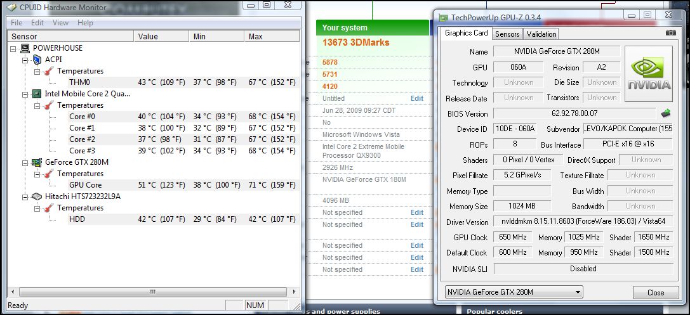Click Edit link beside 4096 MB's next row

[417, 212]
